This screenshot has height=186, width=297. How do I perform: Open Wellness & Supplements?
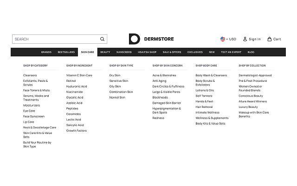[212, 118]
